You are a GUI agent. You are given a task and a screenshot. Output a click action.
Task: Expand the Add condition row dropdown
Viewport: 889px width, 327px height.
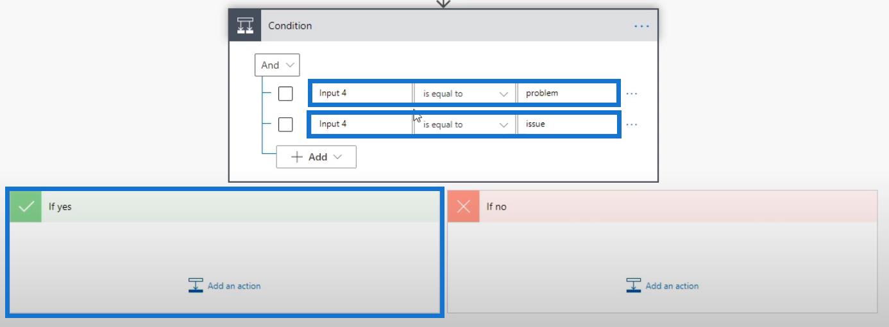pos(316,157)
